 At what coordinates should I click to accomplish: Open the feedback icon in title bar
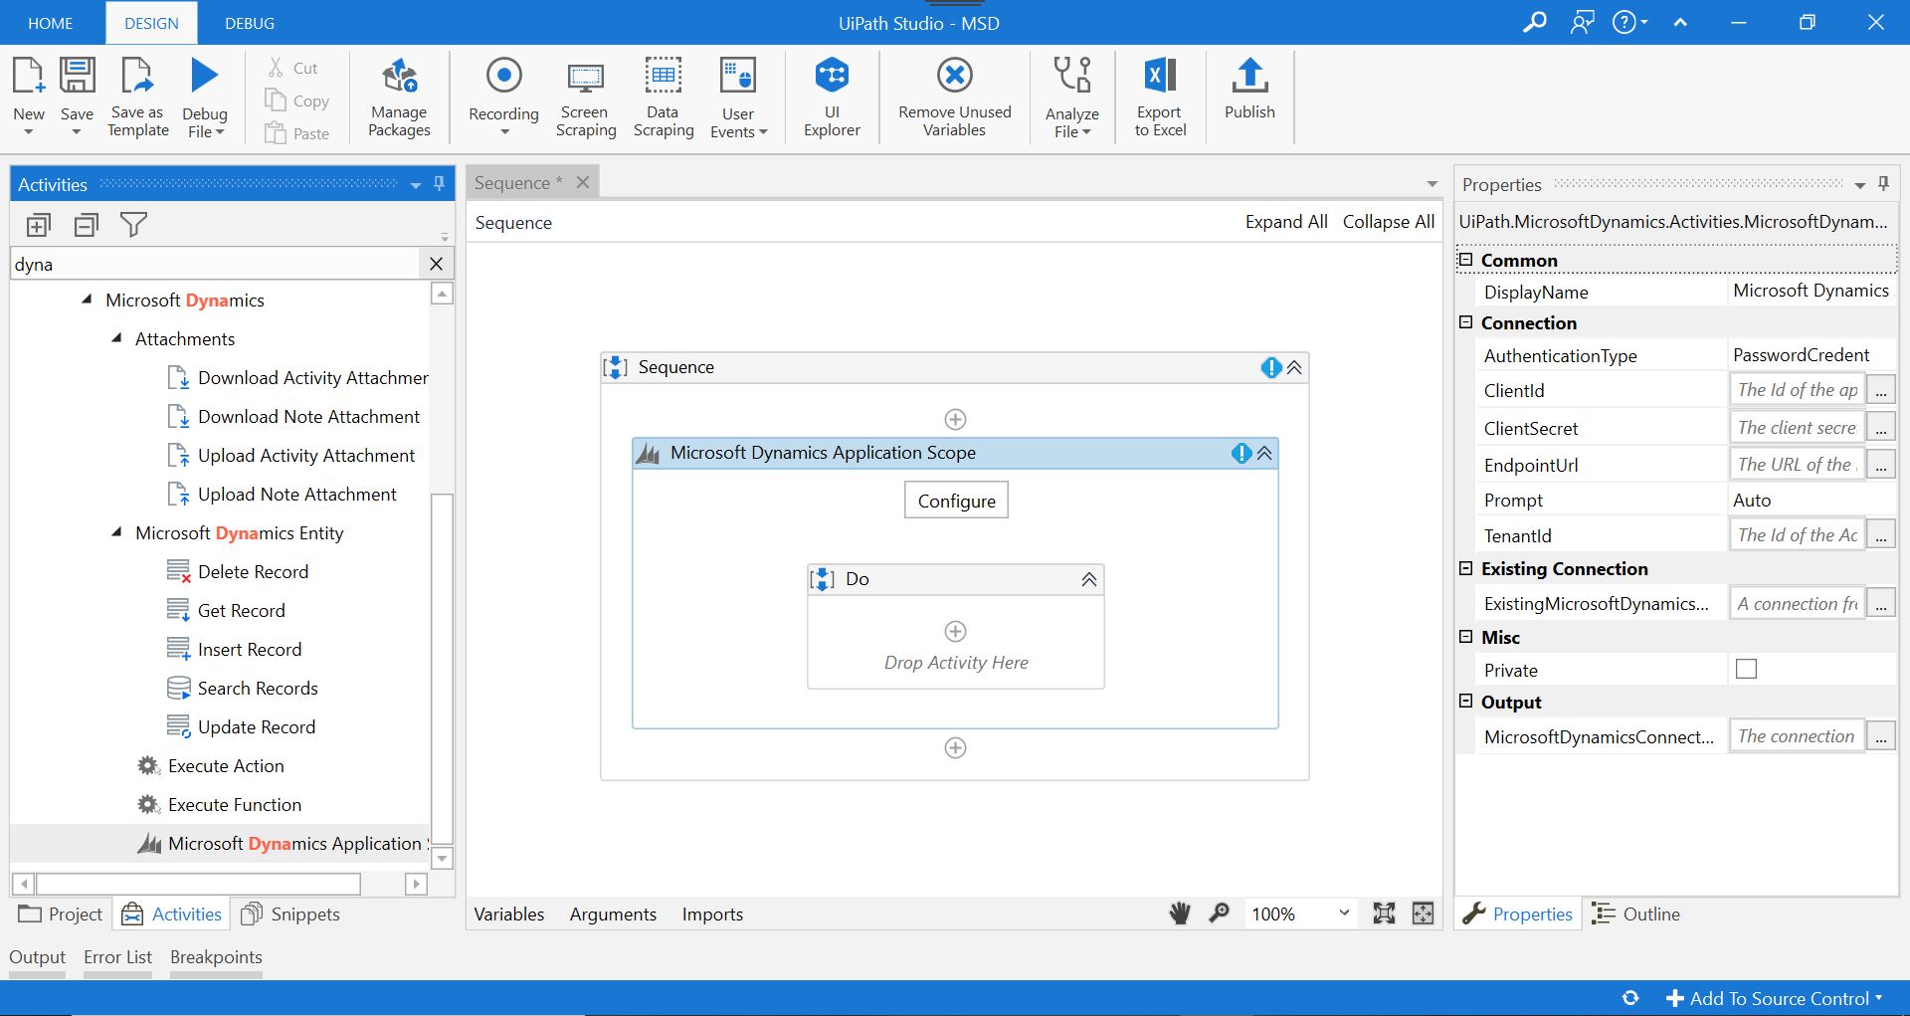click(x=1582, y=22)
